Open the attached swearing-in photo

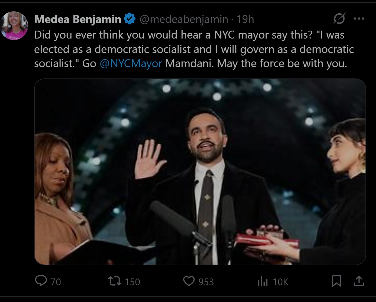[200, 172]
